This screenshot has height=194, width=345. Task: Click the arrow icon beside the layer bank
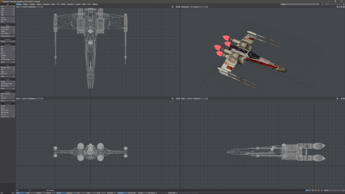click(322, 4)
